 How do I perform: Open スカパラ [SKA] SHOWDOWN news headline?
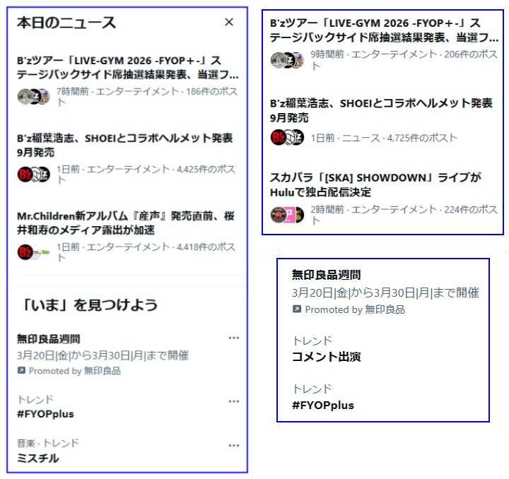click(x=375, y=184)
